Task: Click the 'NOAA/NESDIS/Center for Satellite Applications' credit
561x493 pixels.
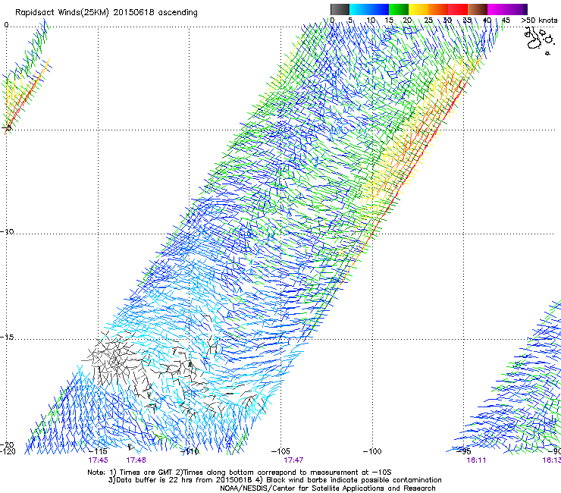Action: (328, 488)
